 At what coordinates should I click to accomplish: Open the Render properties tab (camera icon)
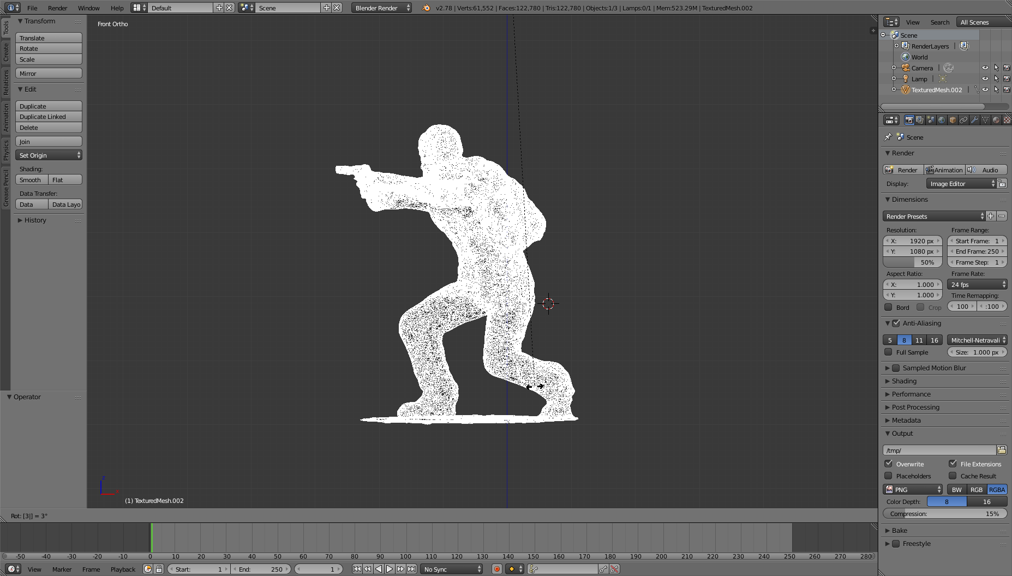click(x=909, y=120)
